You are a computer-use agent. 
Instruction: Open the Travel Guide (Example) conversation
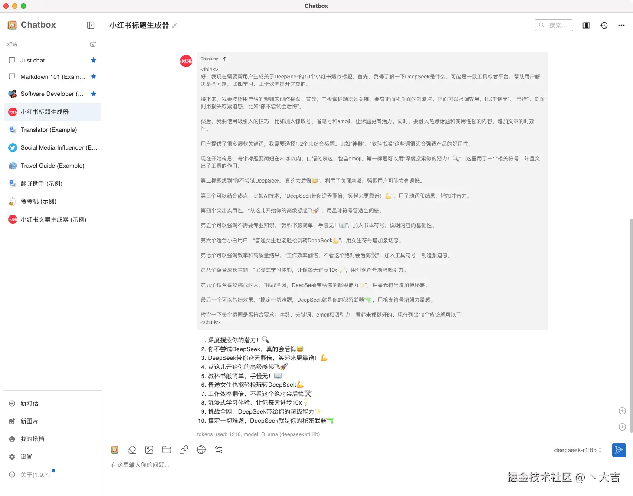[x=52, y=166]
